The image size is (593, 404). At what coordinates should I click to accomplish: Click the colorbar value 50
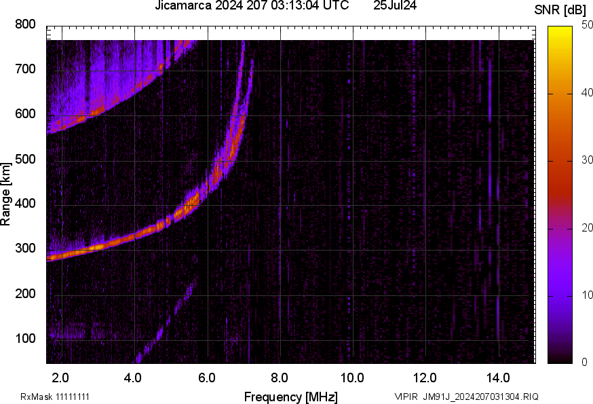click(x=587, y=25)
